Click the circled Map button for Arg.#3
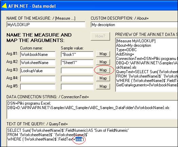The image size is (178, 147). coord(103,70)
